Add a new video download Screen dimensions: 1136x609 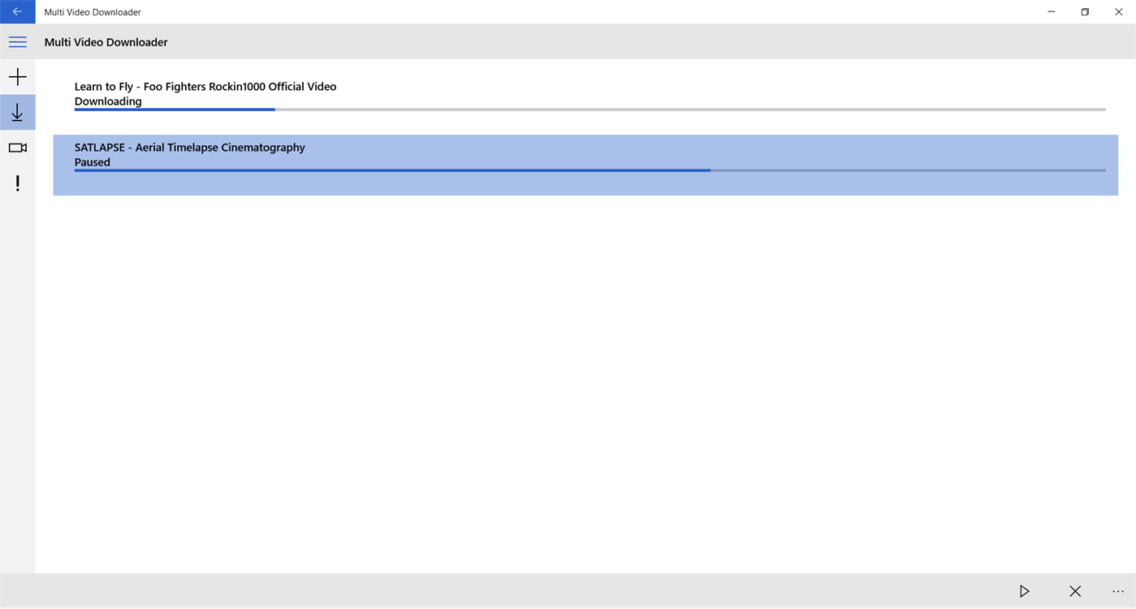[18, 76]
